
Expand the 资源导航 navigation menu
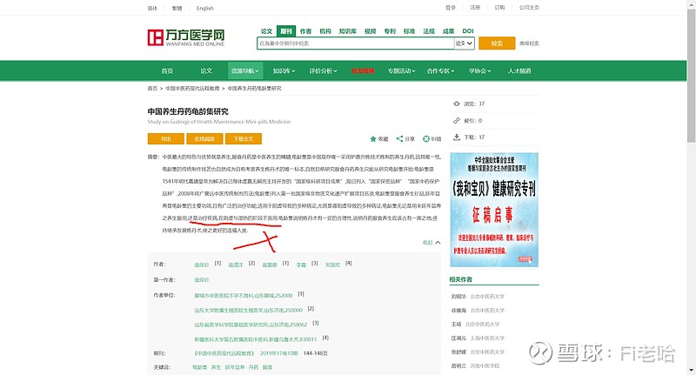point(245,70)
